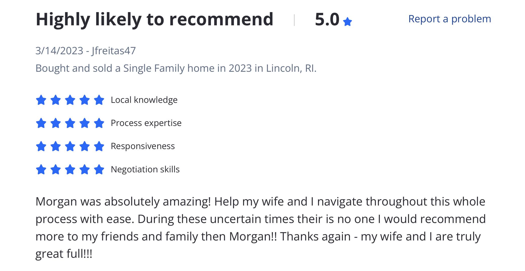
Task: Click second star in Responsiveness row
Action: (x=55, y=146)
